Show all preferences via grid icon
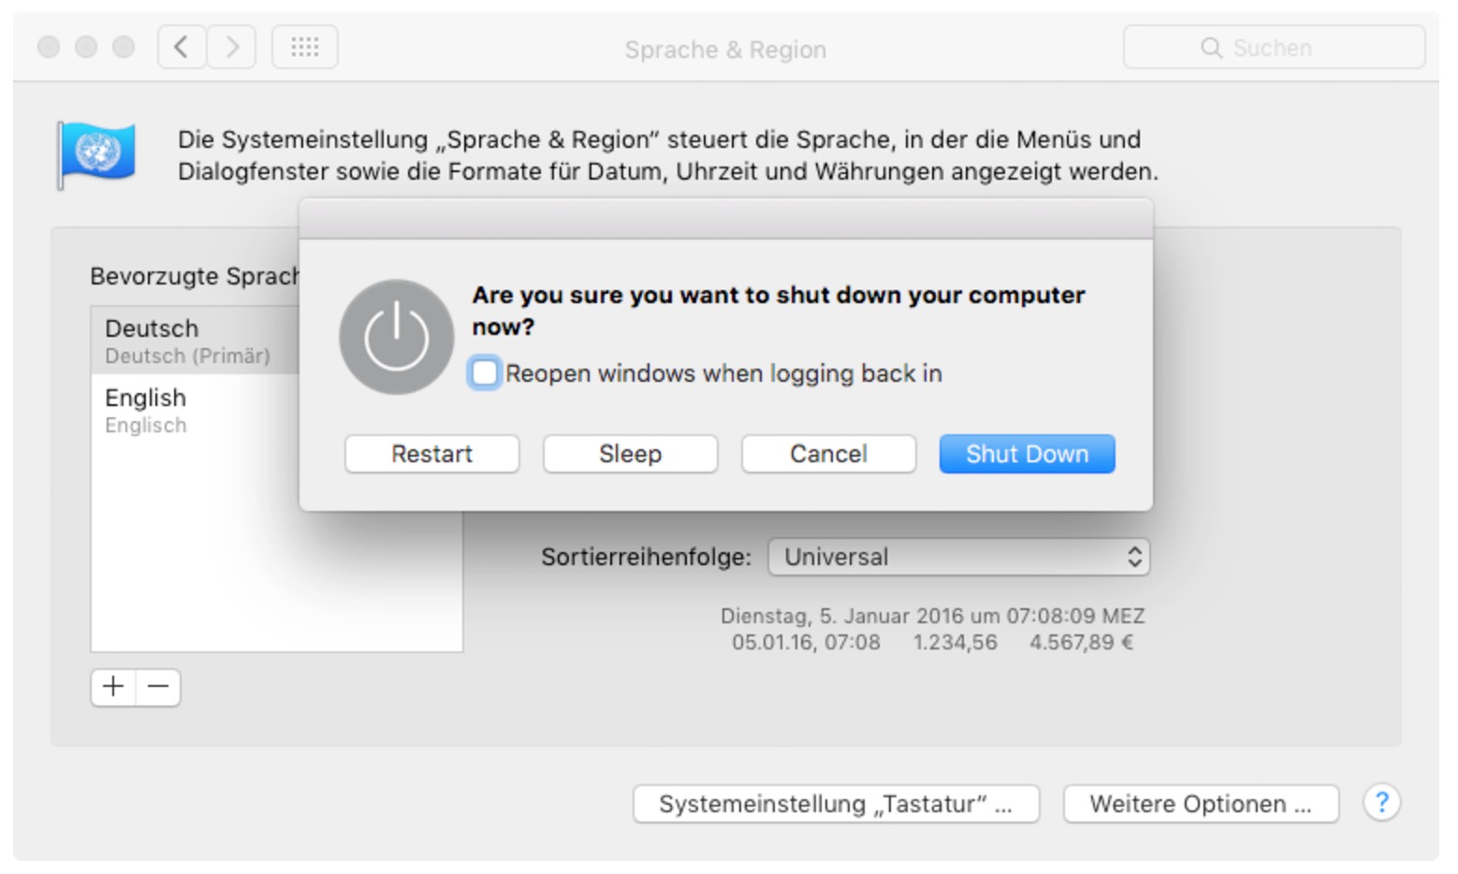 (x=305, y=47)
